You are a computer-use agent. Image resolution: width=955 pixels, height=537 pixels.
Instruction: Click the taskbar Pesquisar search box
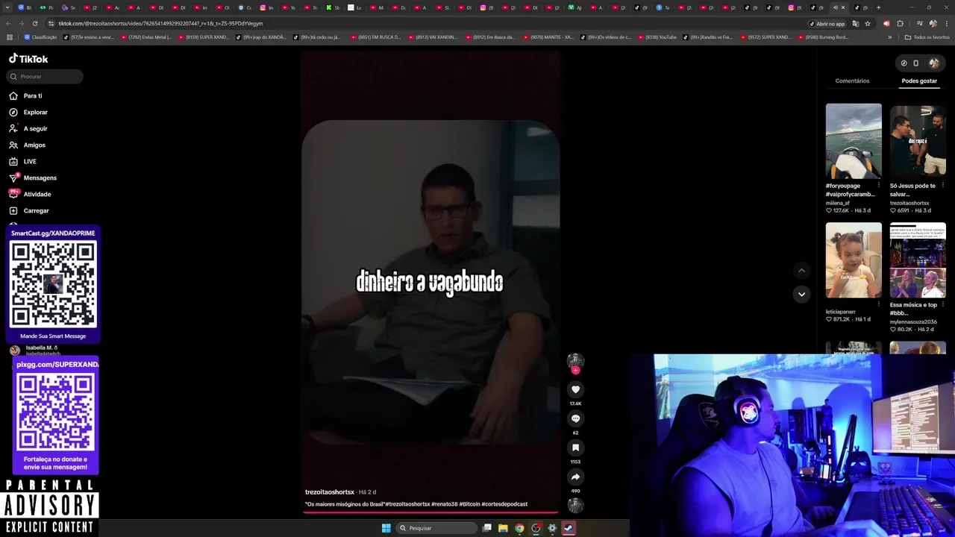point(436,528)
